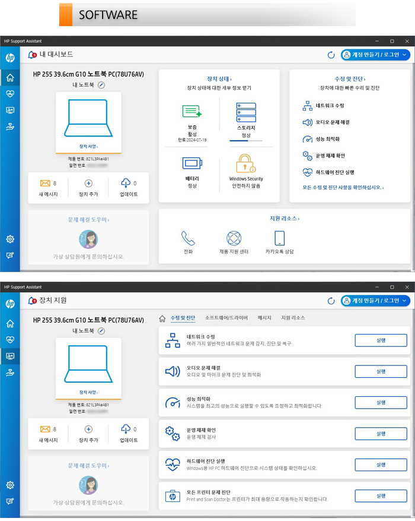Open 모든 수정 및 진단 사항을 확인하십시오 link
The image size is (415, 521).
(343, 187)
